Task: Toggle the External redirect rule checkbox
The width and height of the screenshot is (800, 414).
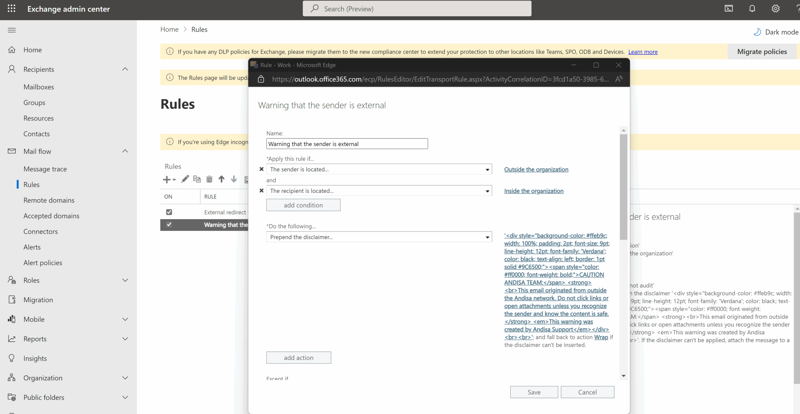Action: coord(169,212)
